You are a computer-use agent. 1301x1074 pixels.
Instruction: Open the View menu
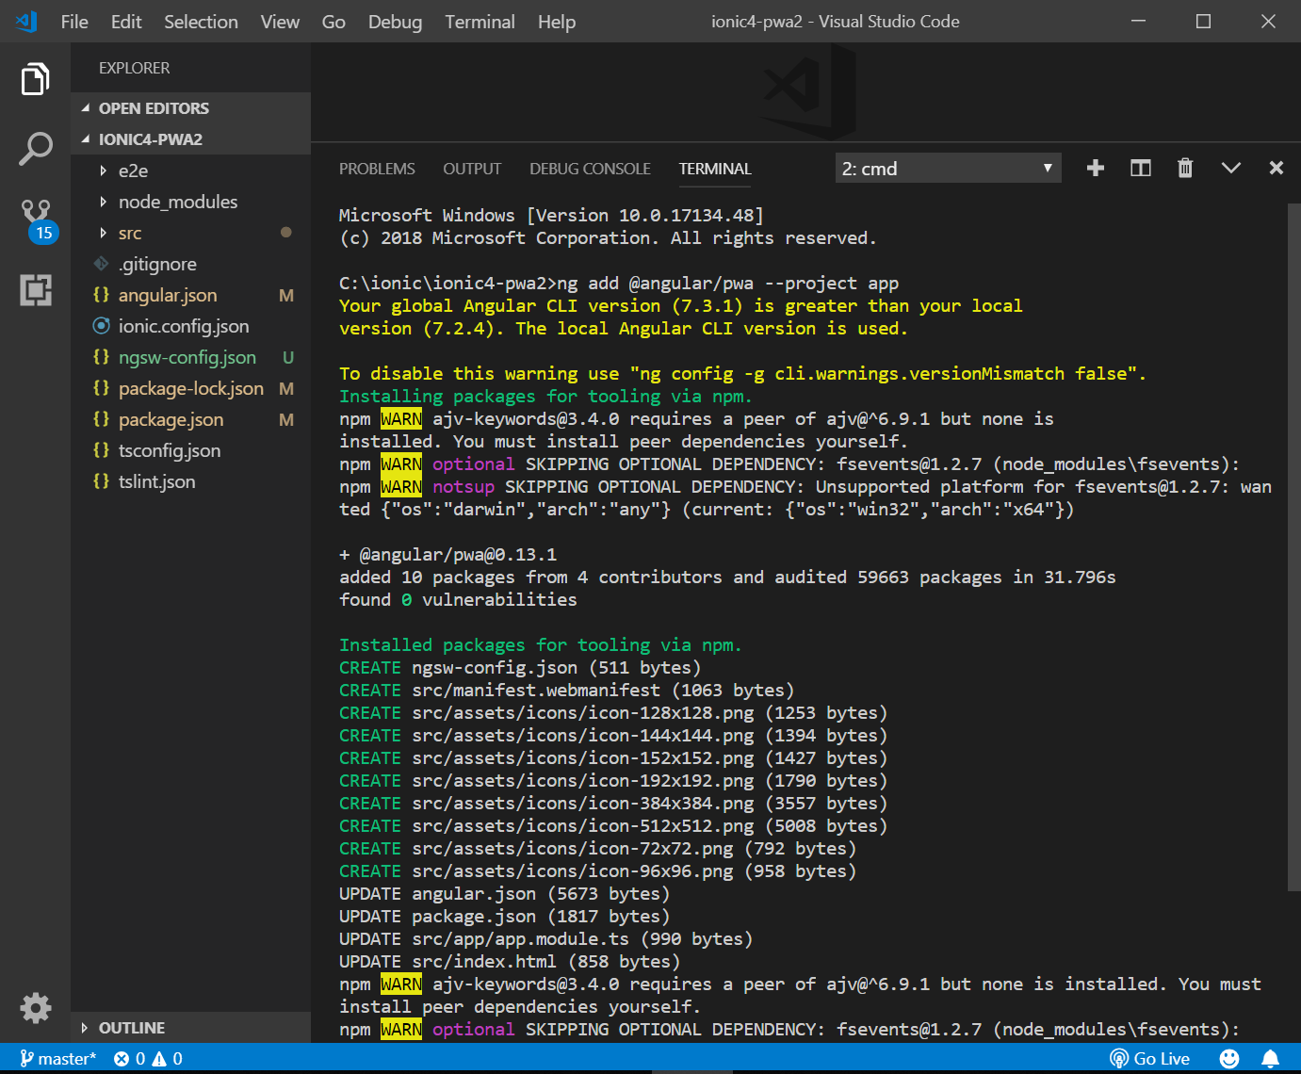point(280,22)
